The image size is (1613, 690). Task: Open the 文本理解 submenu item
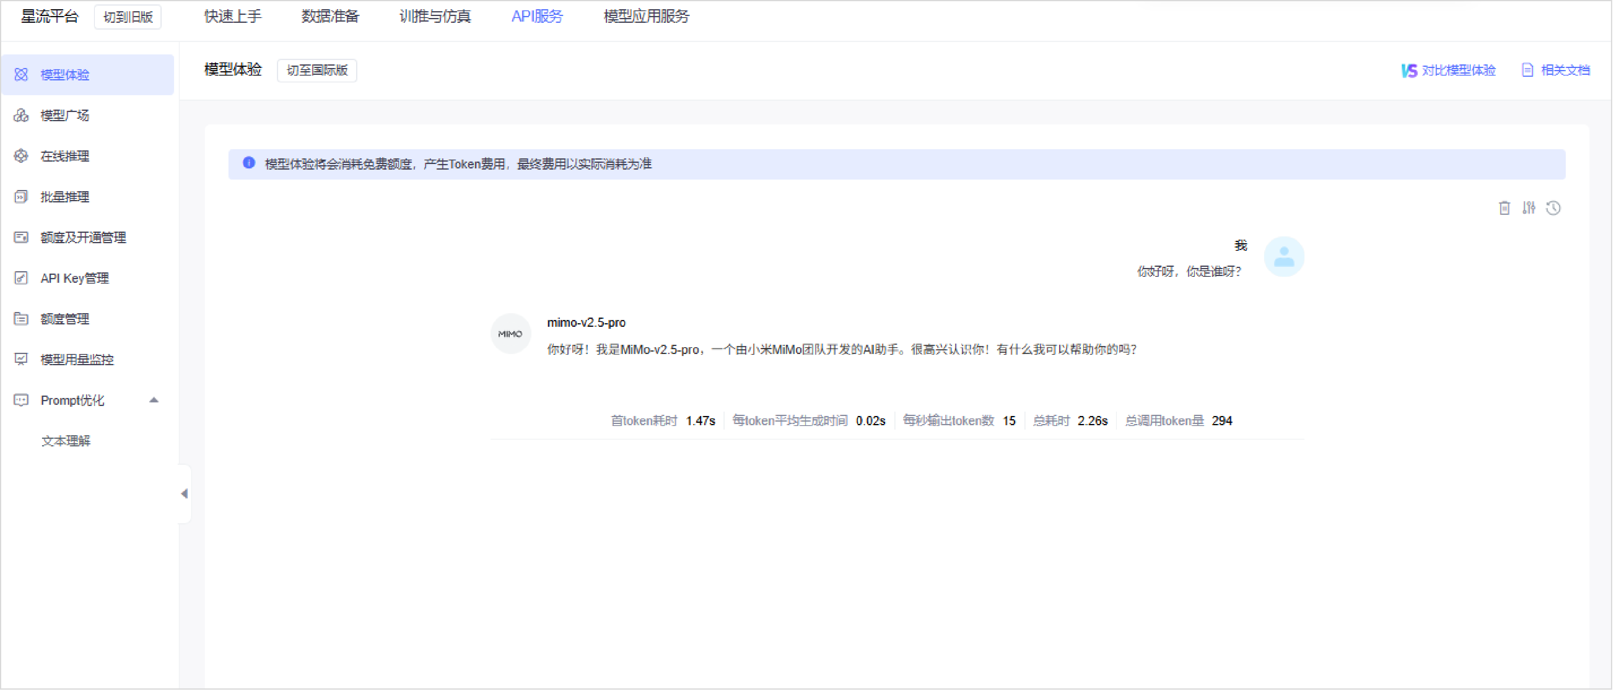[66, 441]
